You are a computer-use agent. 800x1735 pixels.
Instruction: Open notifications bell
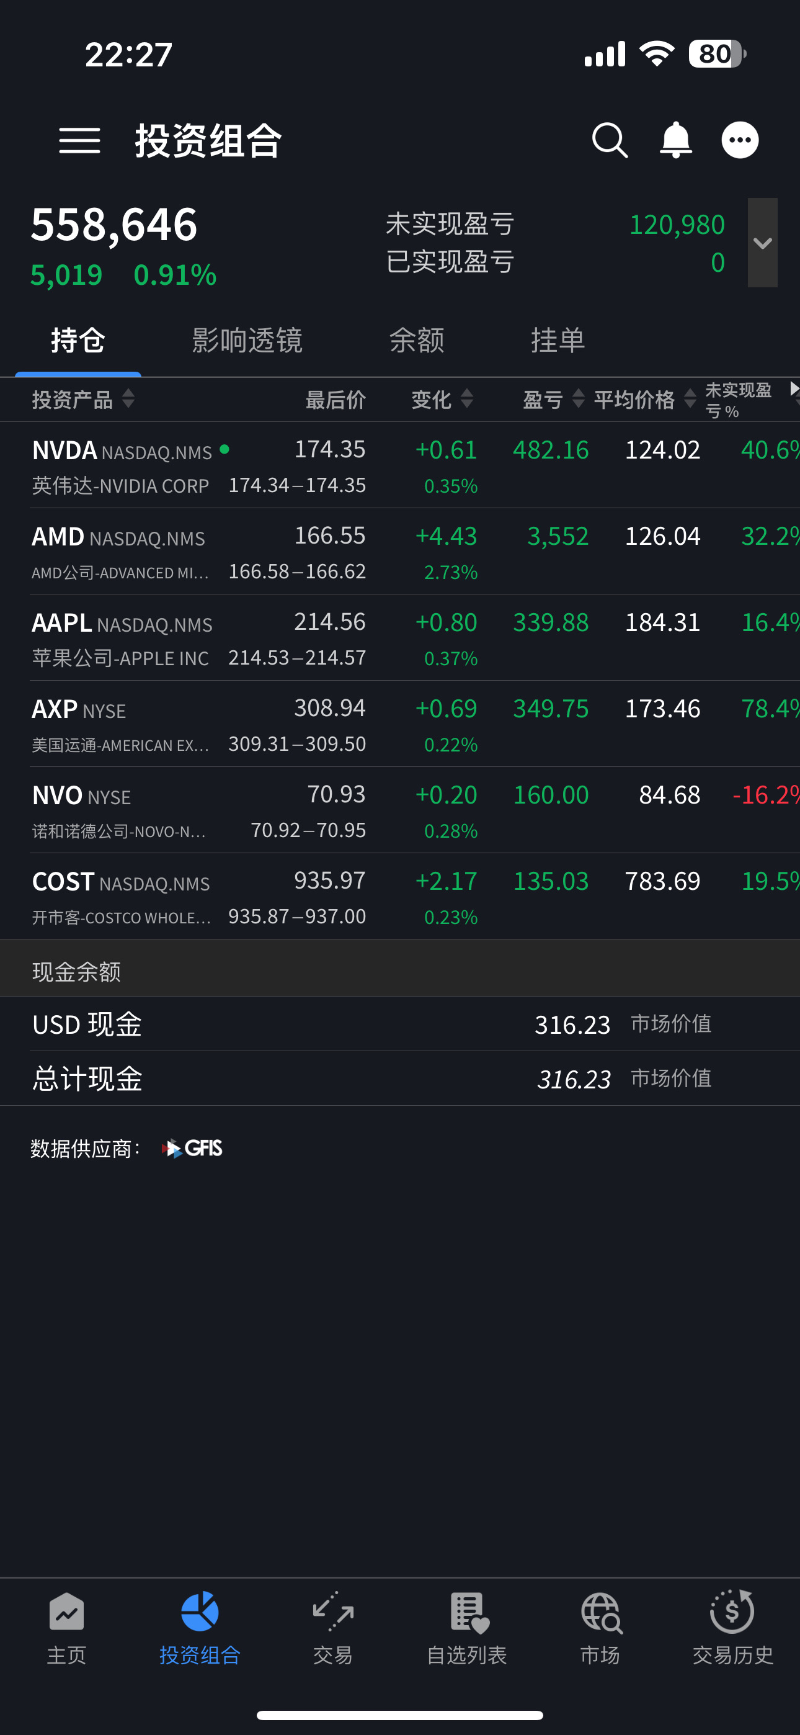(675, 140)
